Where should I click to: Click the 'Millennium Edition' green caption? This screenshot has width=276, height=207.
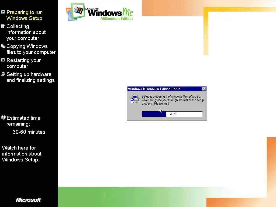[116, 19]
